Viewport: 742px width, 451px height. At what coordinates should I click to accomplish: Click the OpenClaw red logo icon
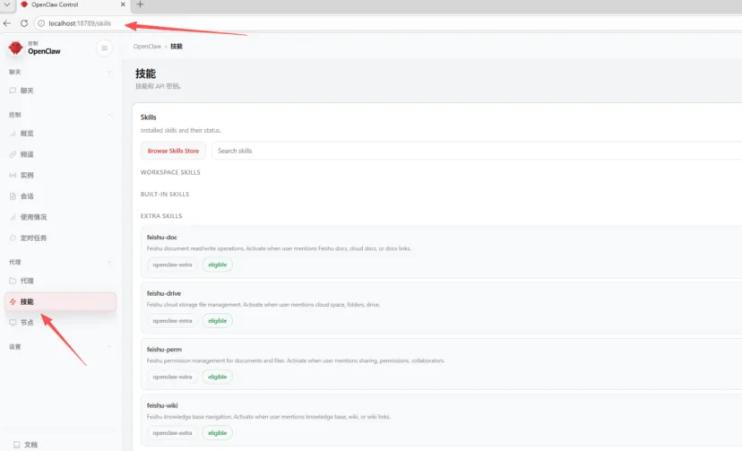click(15, 48)
